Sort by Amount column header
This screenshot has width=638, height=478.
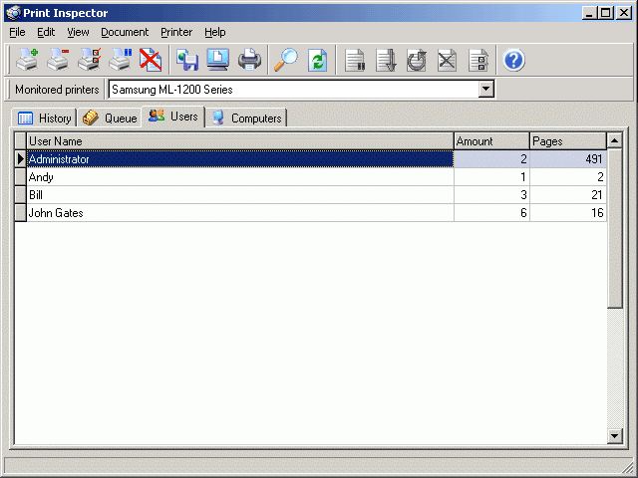[x=491, y=141]
